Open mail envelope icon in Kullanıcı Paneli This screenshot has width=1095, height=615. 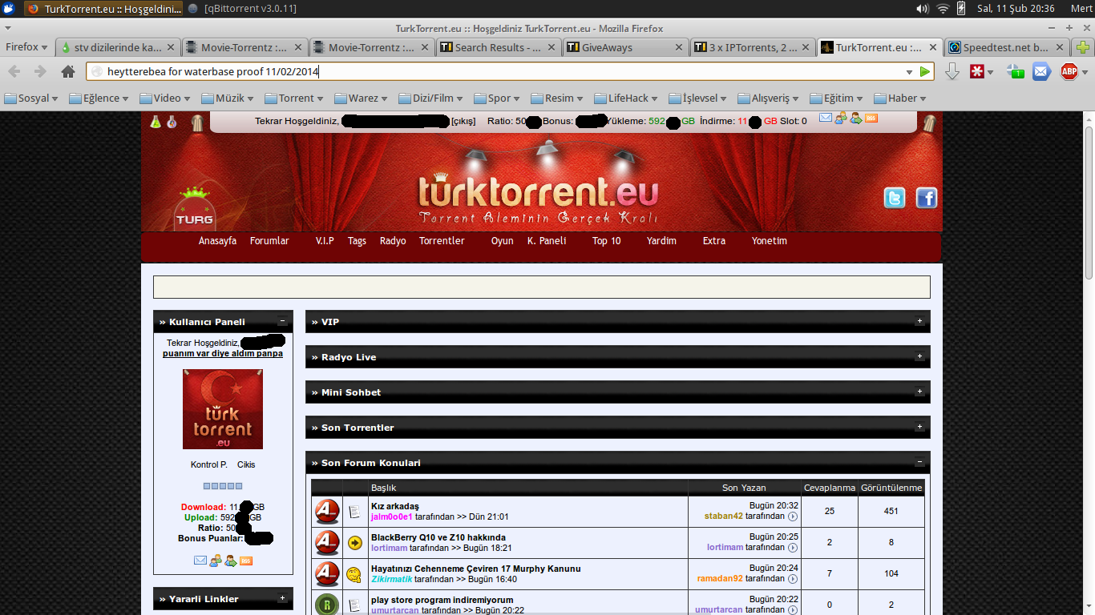click(x=200, y=561)
